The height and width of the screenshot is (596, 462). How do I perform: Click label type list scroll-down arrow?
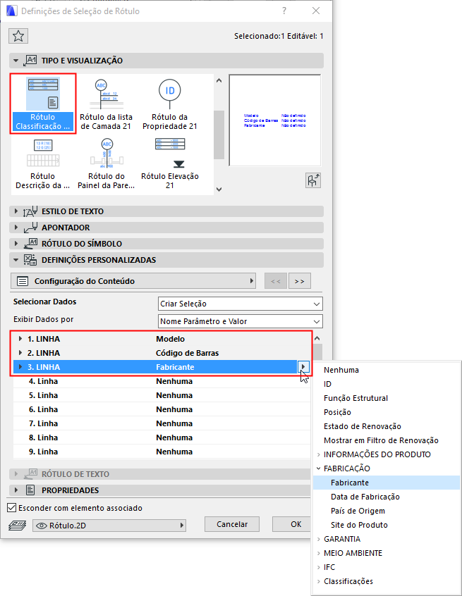(219, 189)
